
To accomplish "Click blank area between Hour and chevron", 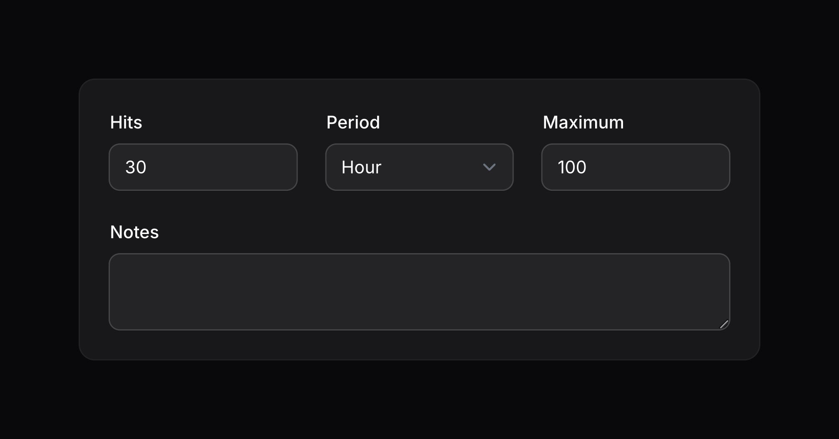I will (x=433, y=167).
